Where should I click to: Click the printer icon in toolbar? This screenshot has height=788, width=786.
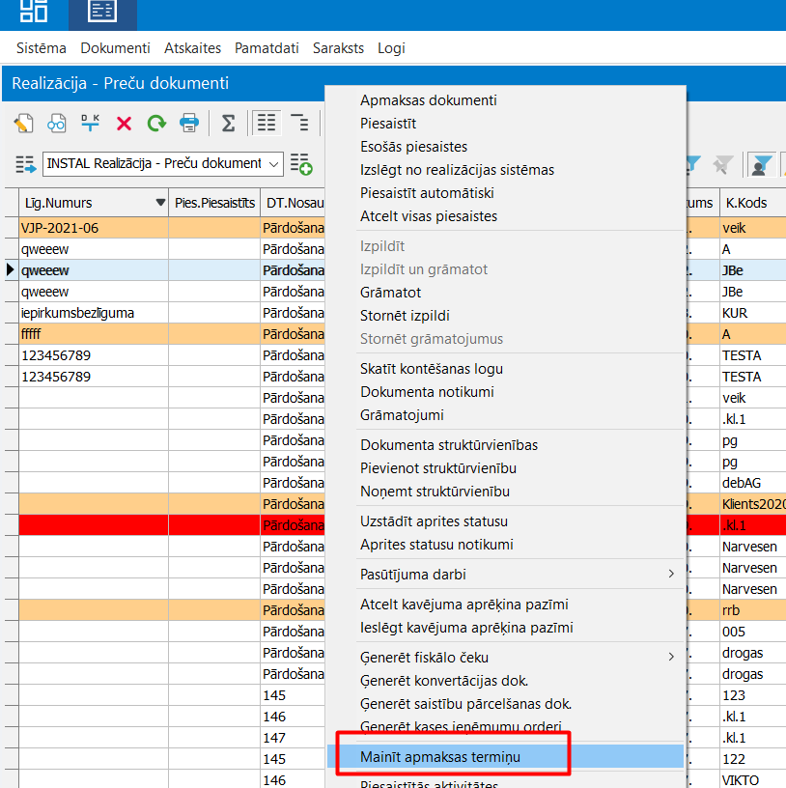coord(189,123)
